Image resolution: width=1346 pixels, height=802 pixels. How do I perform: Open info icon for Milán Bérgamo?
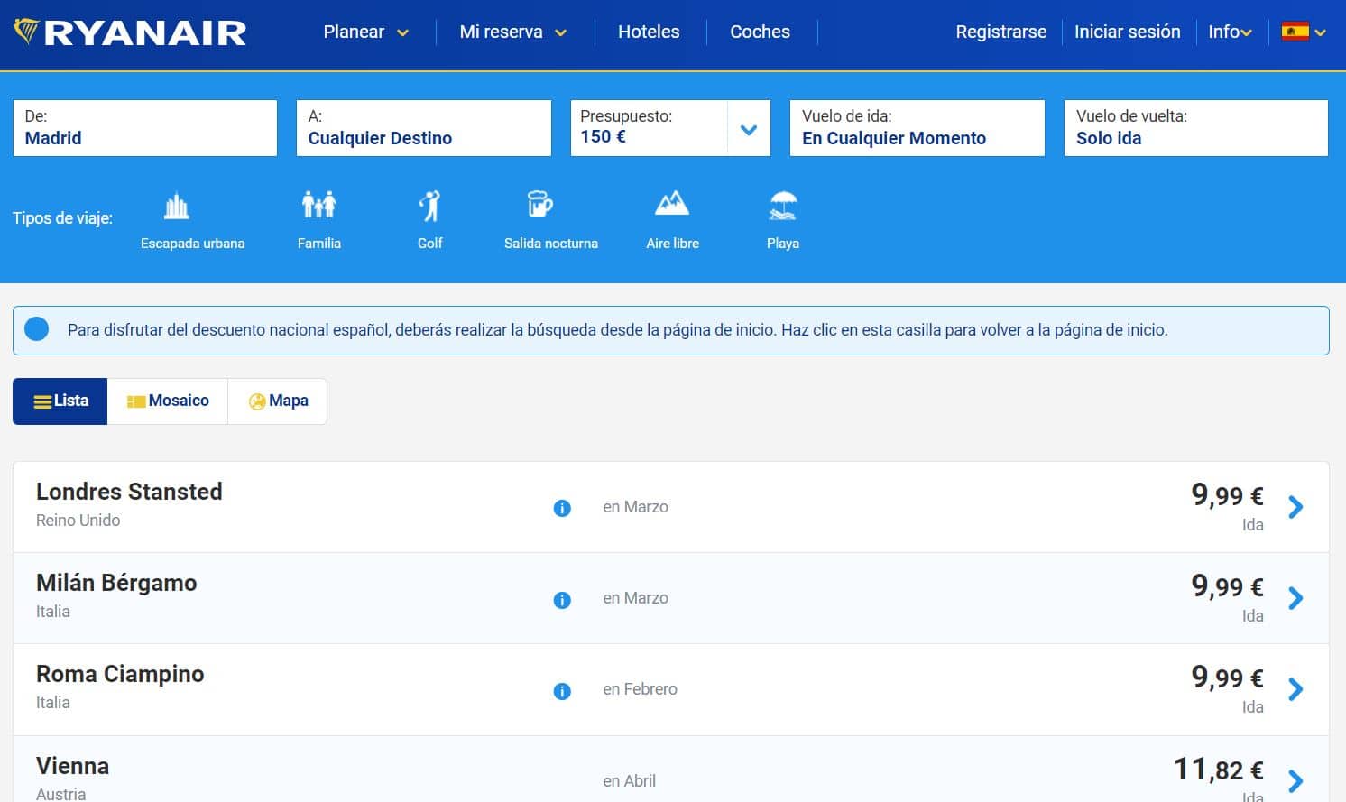point(562,600)
